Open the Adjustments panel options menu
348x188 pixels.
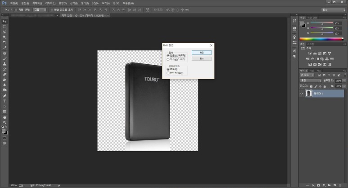[344, 44]
